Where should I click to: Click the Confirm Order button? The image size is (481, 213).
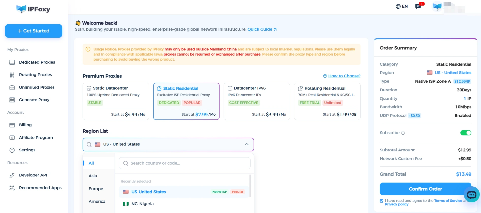(425, 189)
